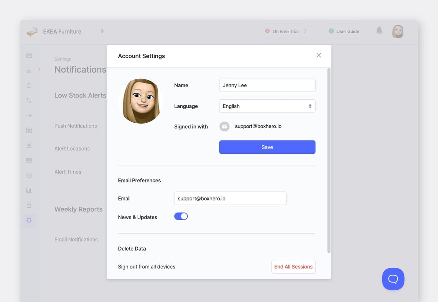
Task: Expand the sidebar with the chevron arrow
Action: tap(39, 69)
